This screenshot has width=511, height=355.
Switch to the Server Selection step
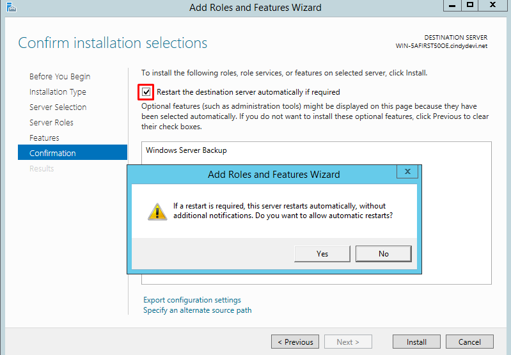[58, 107]
